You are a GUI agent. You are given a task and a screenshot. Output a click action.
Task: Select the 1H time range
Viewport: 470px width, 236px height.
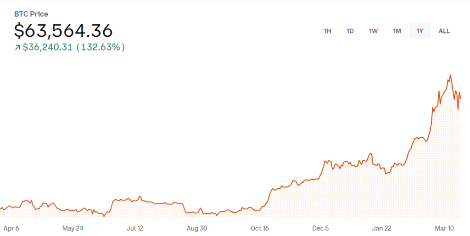point(327,31)
